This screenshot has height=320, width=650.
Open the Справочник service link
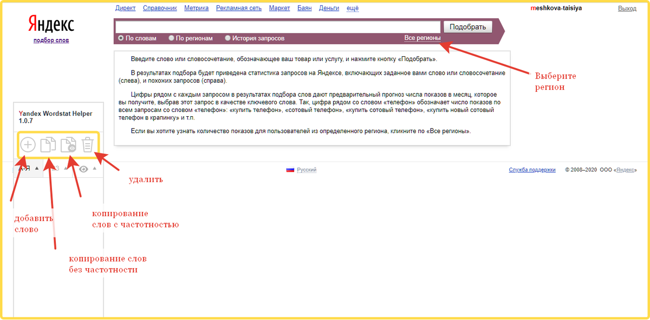pyautogui.click(x=160, y=8)
